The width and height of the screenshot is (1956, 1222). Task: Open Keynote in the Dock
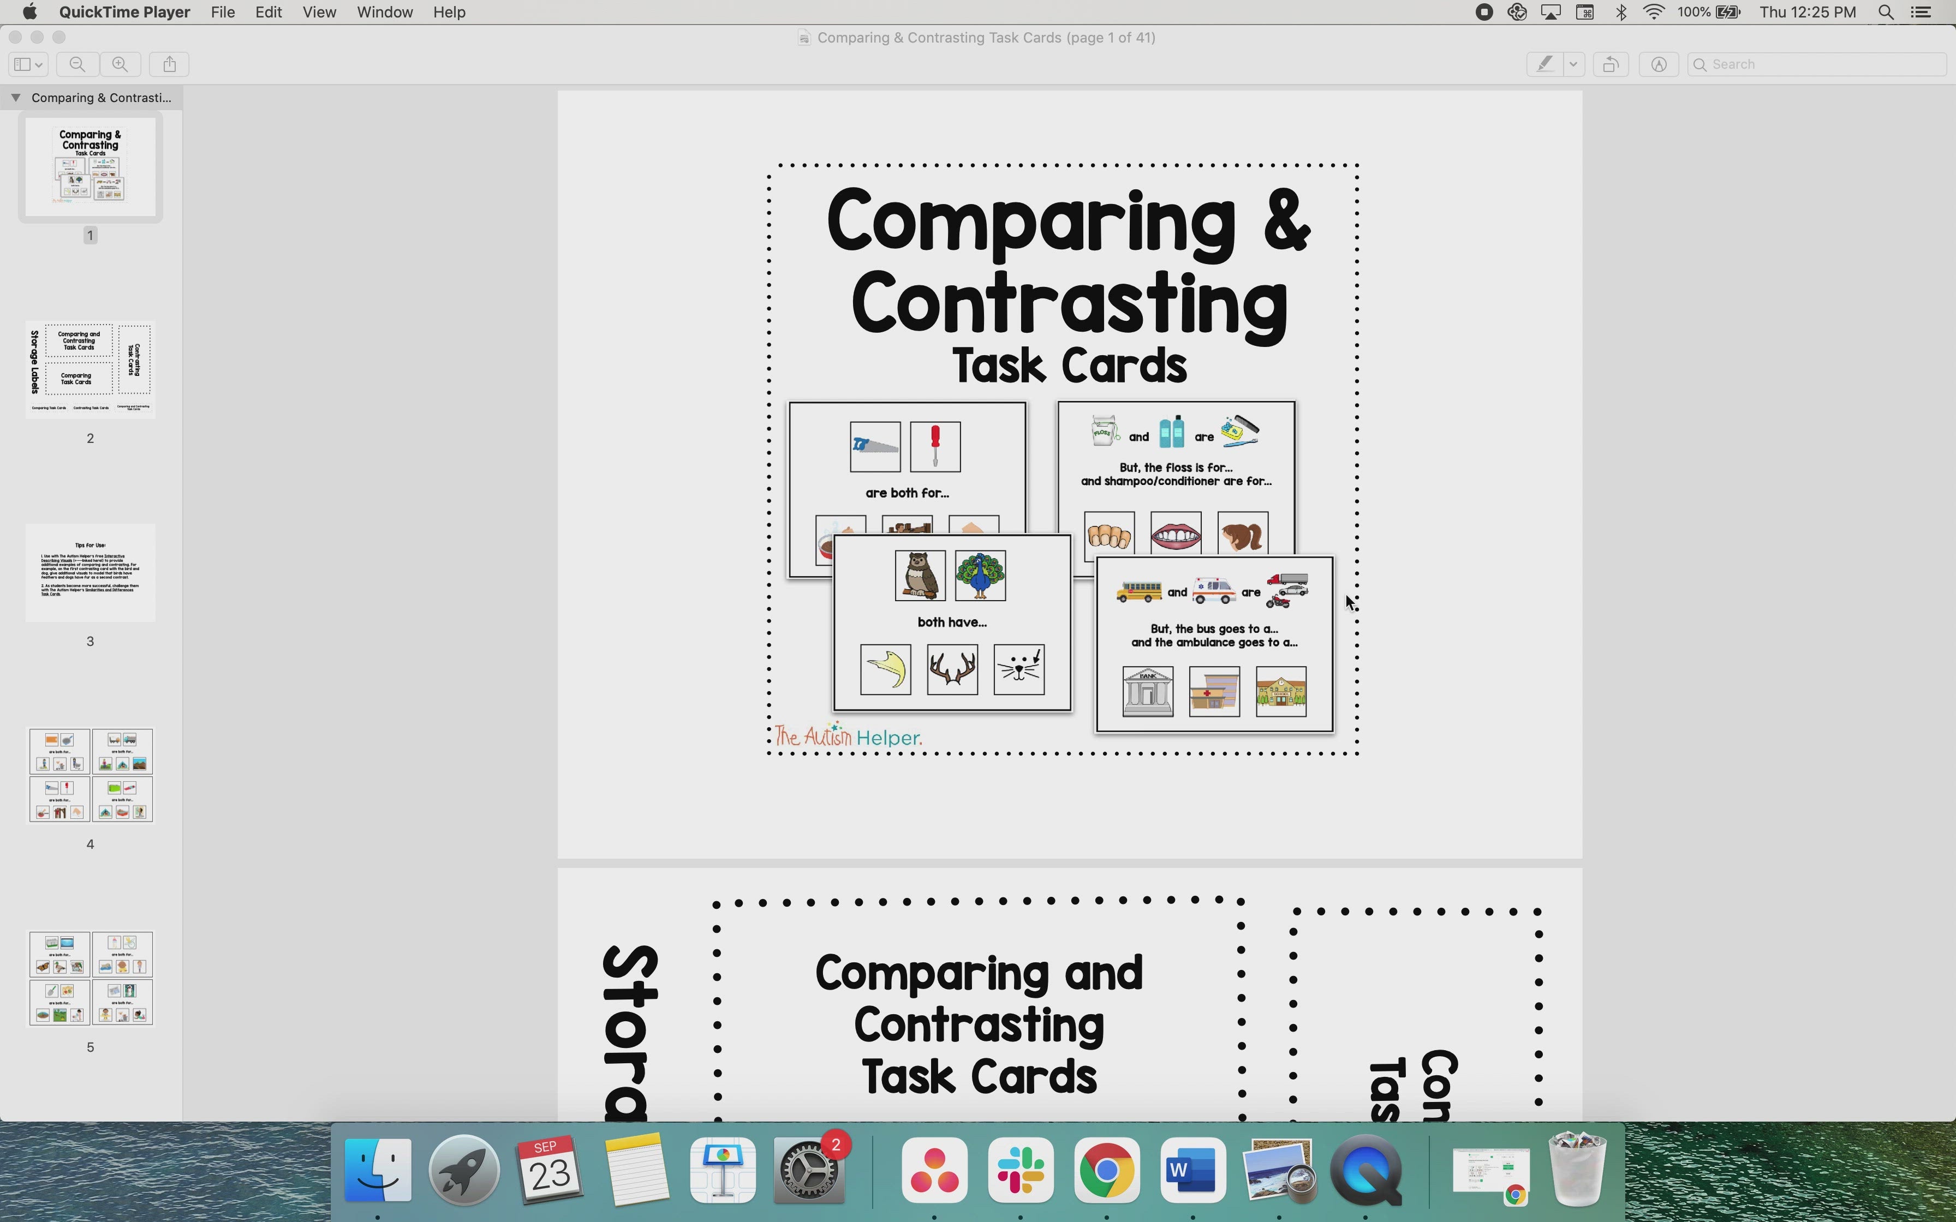(x=723, y=1170)
